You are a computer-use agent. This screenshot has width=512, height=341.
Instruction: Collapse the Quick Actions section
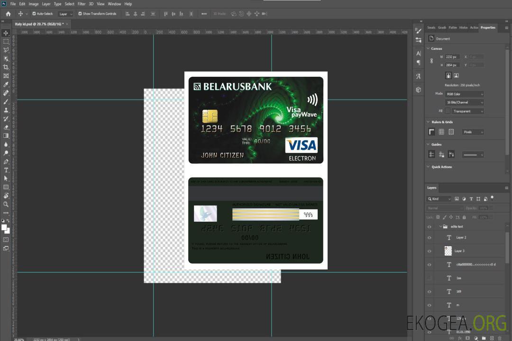428,166
